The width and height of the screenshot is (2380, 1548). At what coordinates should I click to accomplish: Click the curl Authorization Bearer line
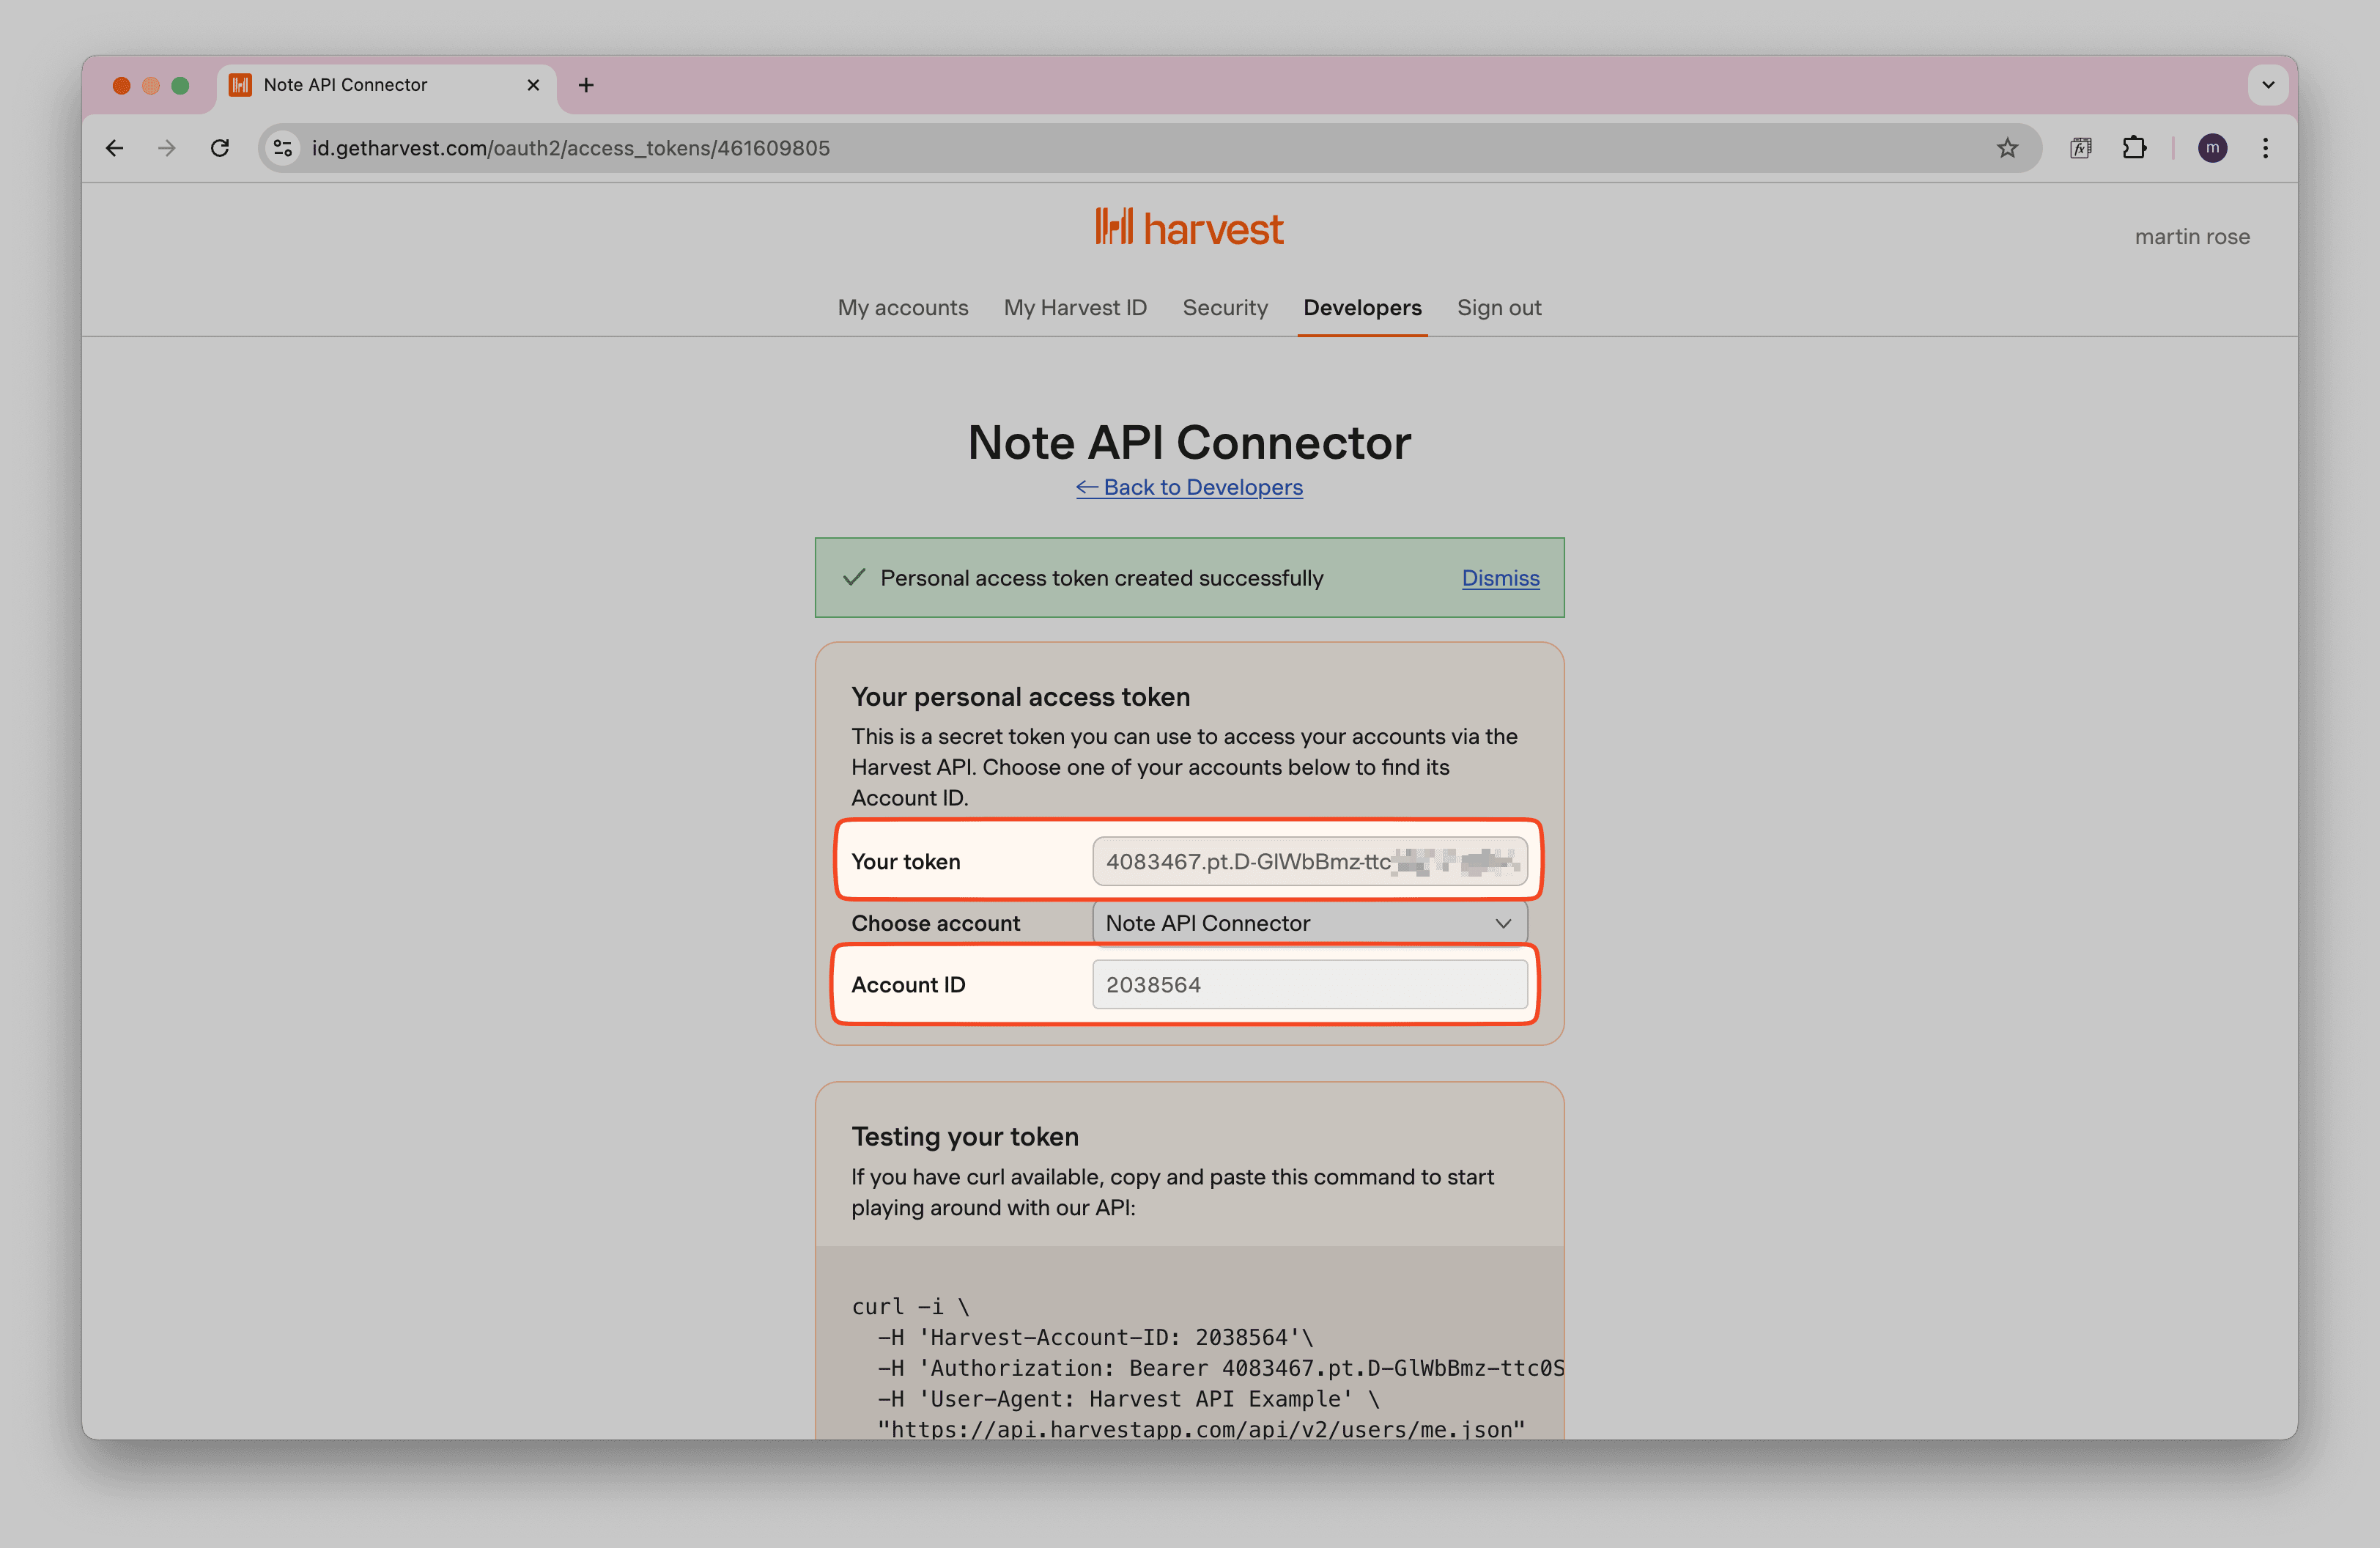coord(1220,1368)
